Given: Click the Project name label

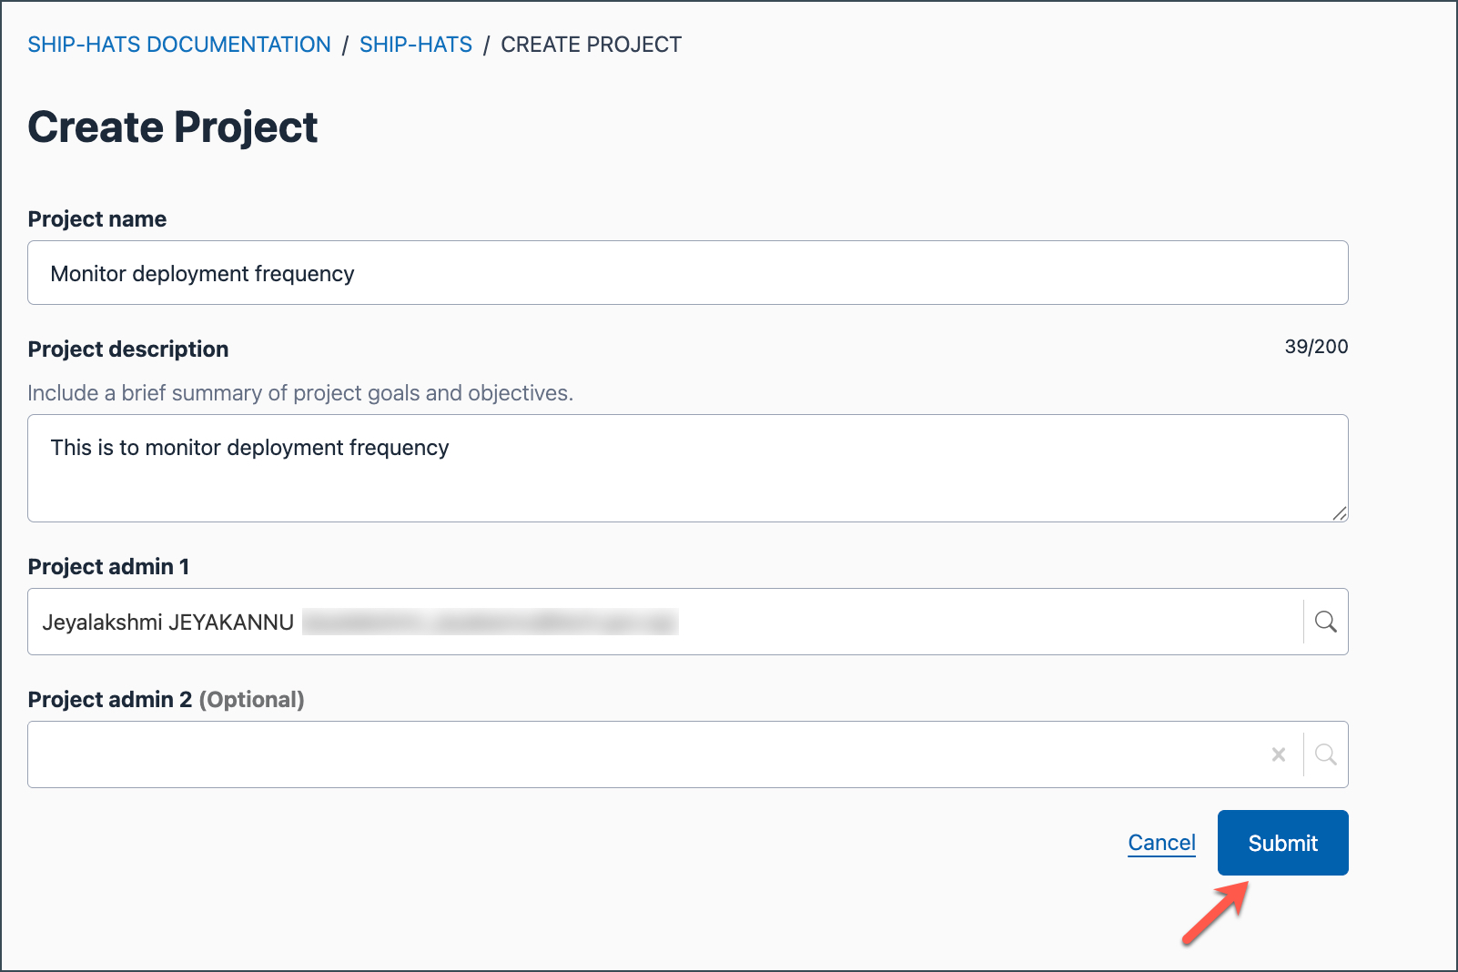Looking at the screenshot, I should point(97,219).
